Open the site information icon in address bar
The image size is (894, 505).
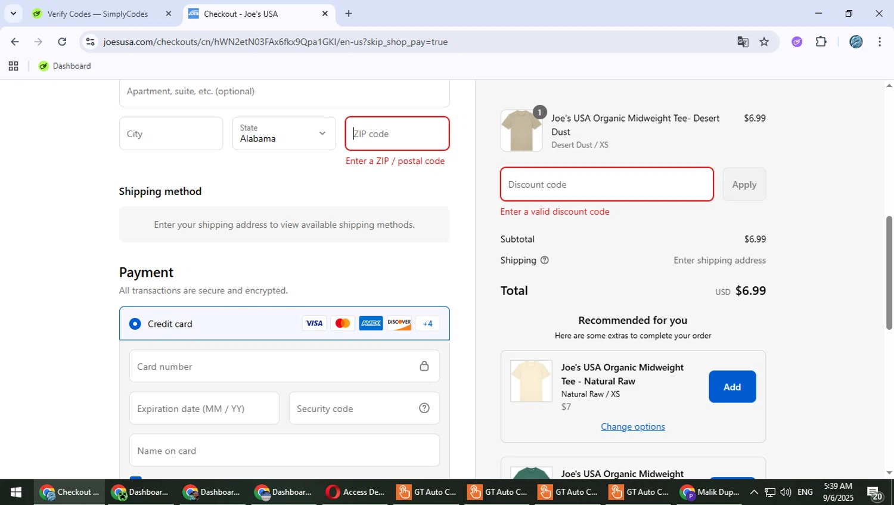click(91, 42)
